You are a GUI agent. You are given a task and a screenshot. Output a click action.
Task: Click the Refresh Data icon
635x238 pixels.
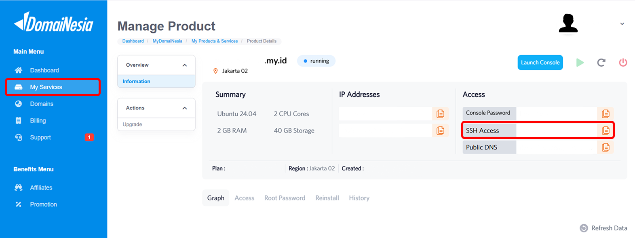pos(584,228)
